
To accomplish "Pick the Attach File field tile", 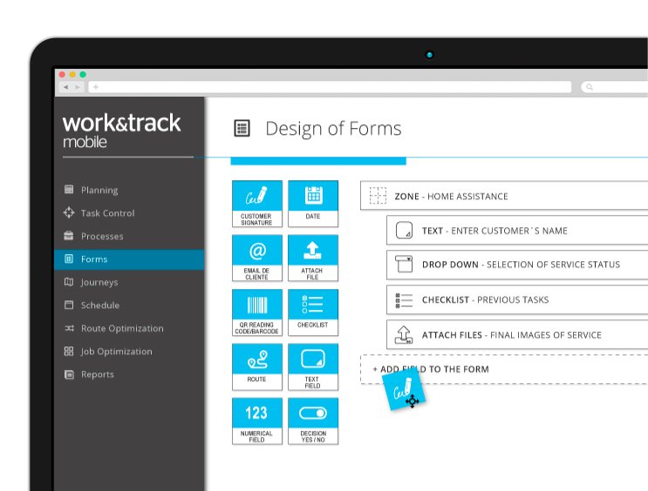I will coord(313,259).
